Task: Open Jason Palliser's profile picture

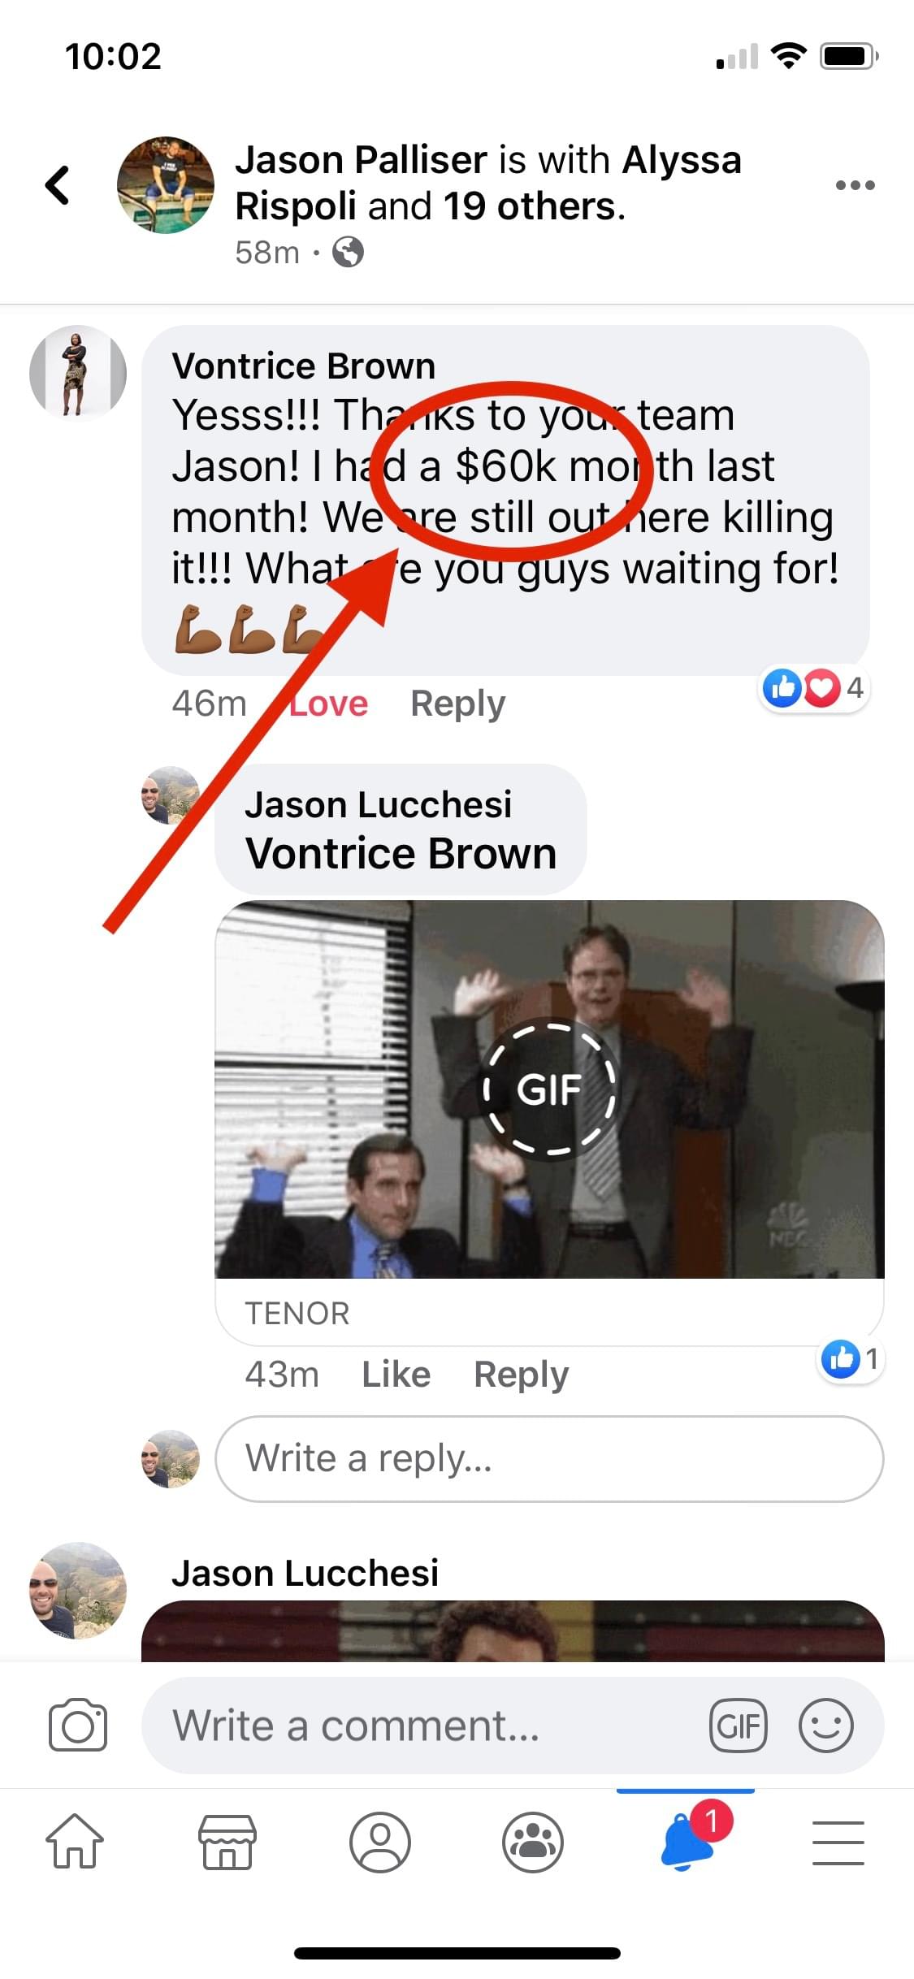Action: click(x=166, y=185)
